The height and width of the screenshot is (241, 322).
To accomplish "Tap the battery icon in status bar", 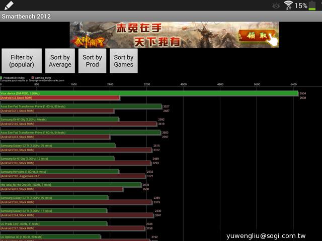I will click(312, 6).
